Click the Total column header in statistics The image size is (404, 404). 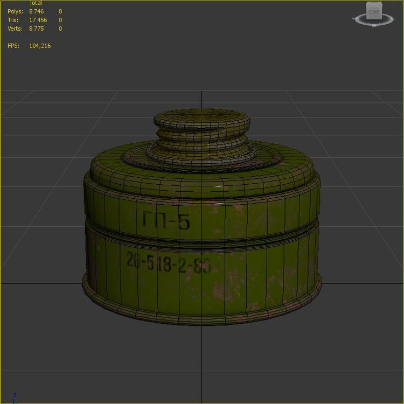click(36, 3)
